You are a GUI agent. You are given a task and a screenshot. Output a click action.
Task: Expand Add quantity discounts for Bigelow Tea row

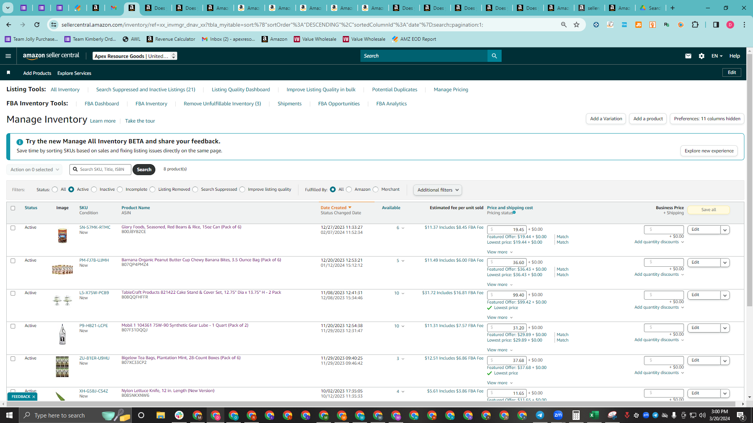click(x=659, y=372)
